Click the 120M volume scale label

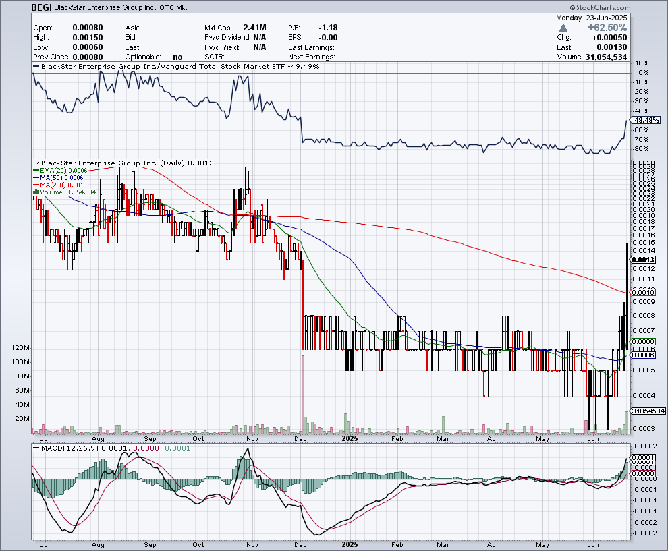(22, 348)
